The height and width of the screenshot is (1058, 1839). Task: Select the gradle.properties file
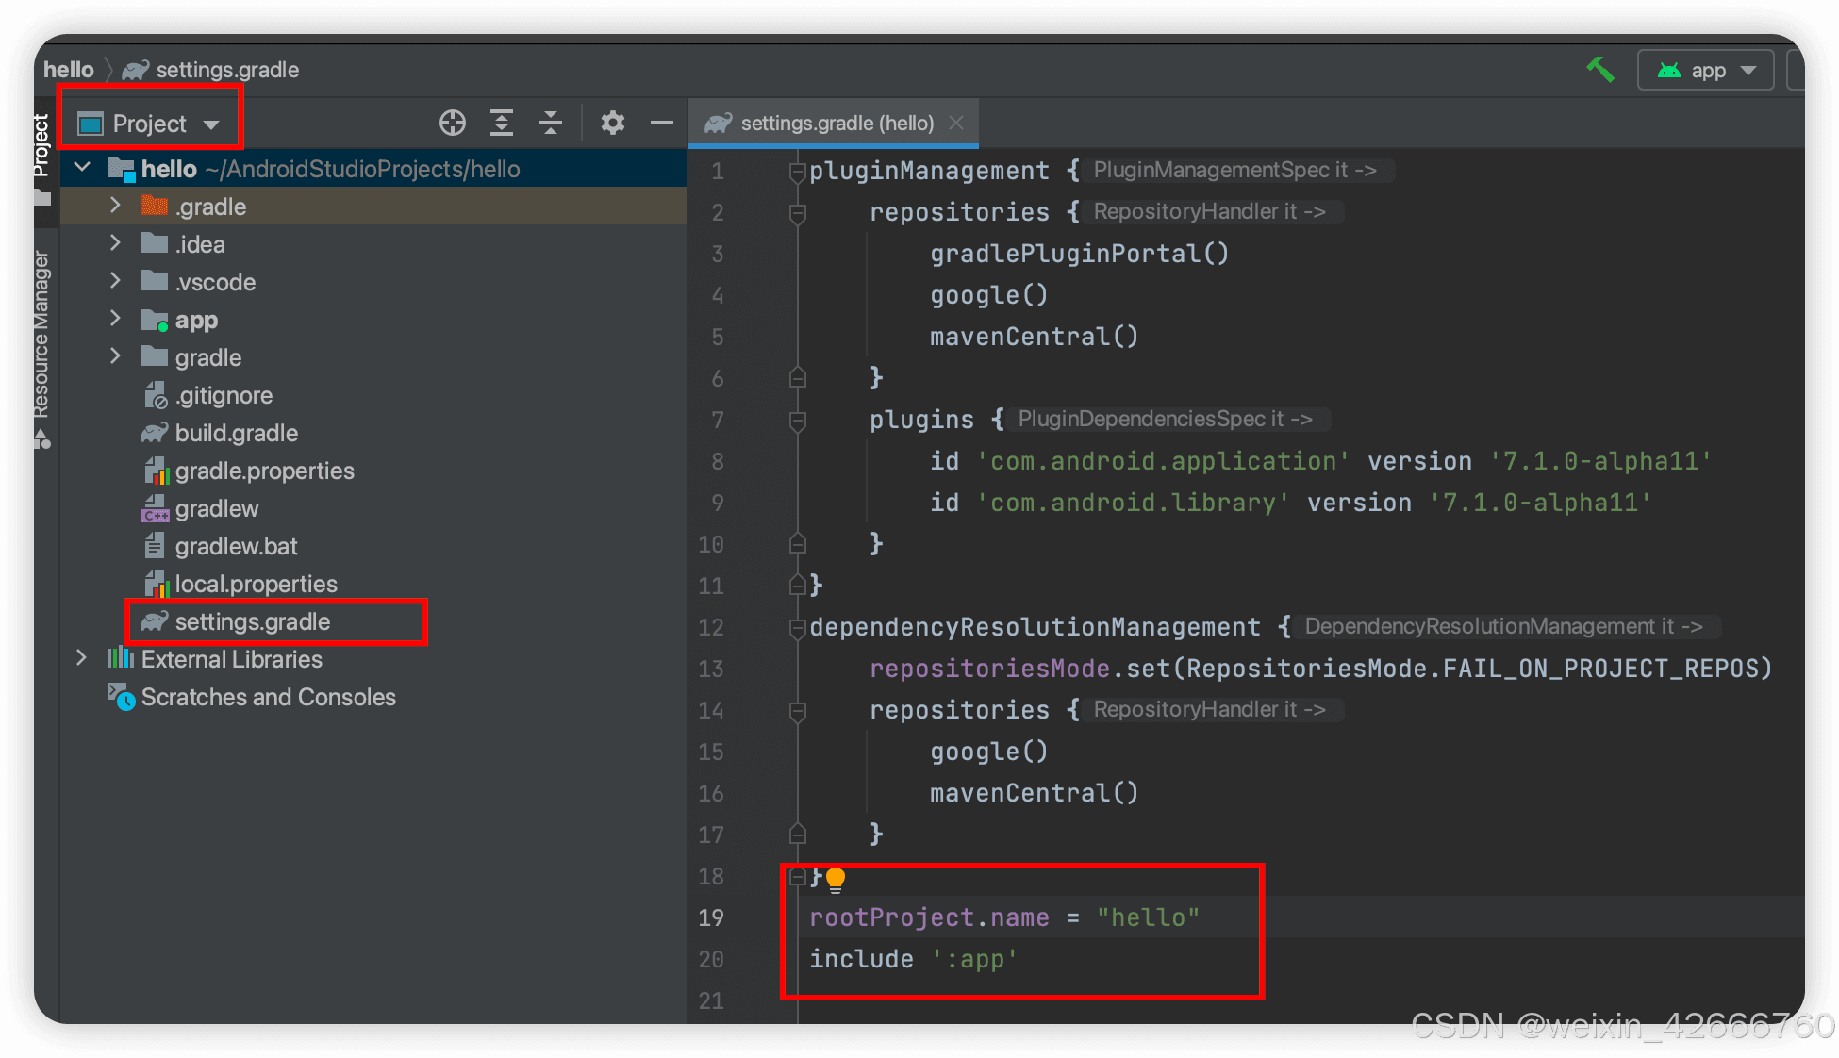pos(264,471)
